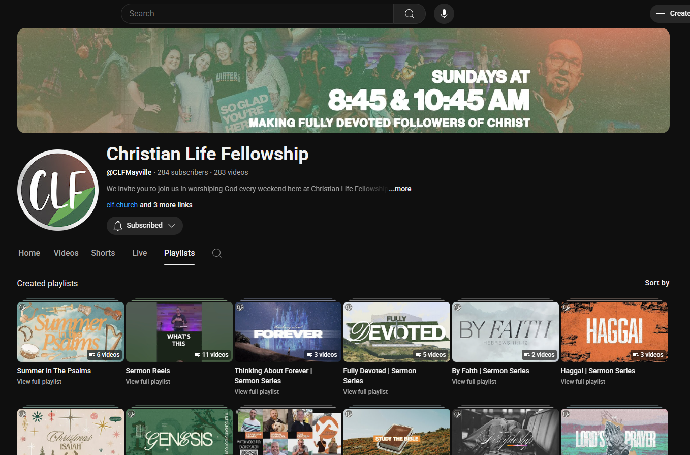
Task: Click the 11 videos badge
Action: (211, 354)
